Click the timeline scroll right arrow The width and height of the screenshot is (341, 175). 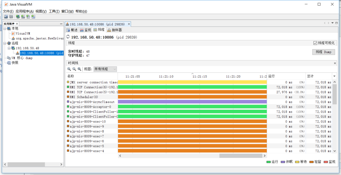[265, 156]
